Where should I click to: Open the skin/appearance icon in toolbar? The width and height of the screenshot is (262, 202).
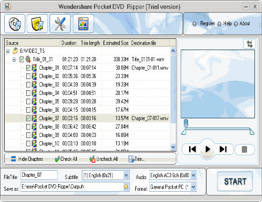[83, 23]
